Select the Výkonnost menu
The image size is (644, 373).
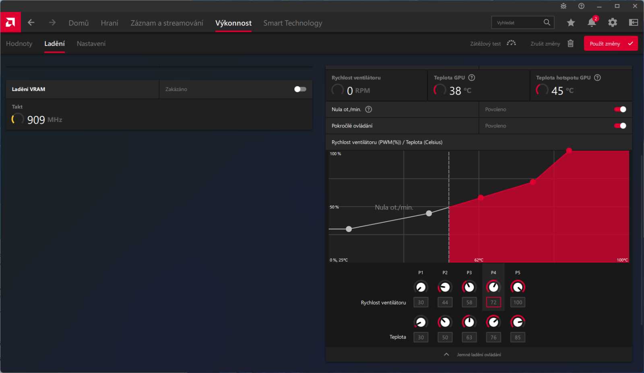tap(233, 23)
